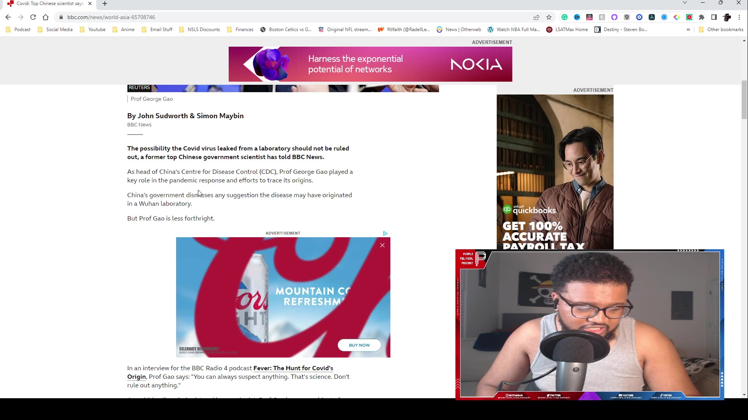The image size is (748, 420).
Task: Click the AdChoices icon above Coors ad
Action: (385, 233)
